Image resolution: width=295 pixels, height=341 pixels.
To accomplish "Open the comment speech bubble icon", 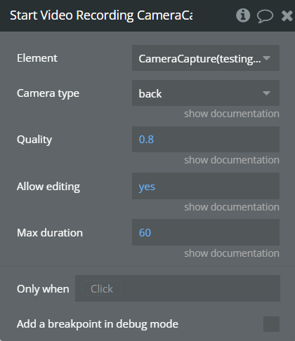I will (x=265, y=16).
